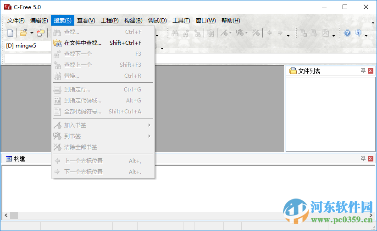
Task: Click inside the 文件列表 list area
Action: (330, 114)
